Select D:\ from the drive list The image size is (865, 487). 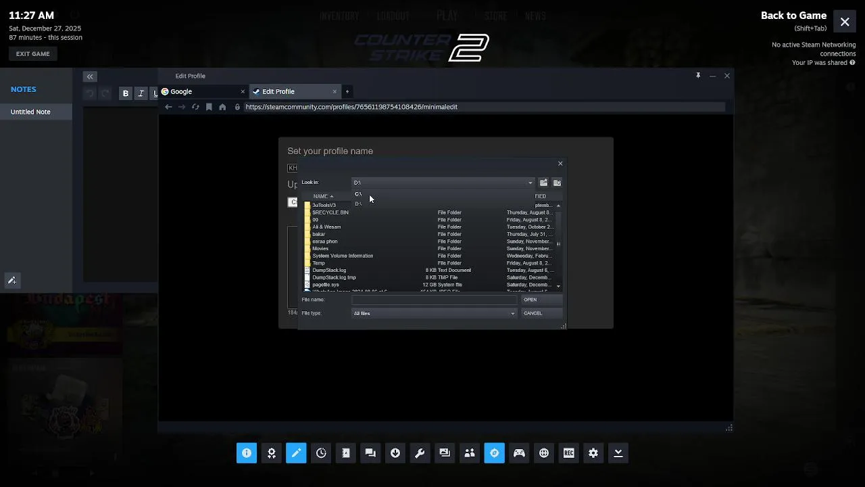[x=358, y=204]
